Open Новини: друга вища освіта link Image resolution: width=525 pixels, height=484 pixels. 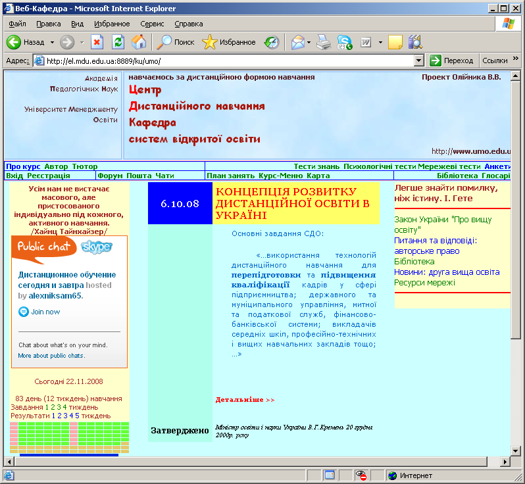(x=447, y=272)
